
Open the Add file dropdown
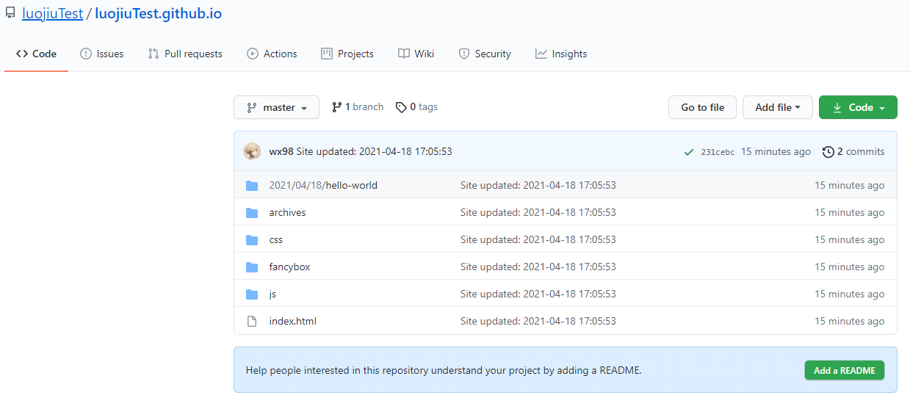tap(777, 107)
